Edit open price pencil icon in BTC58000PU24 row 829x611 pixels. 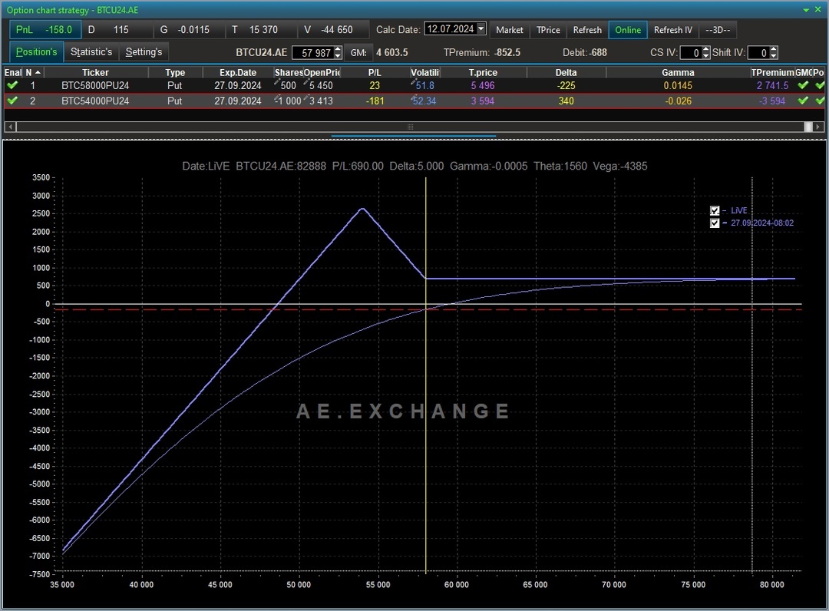[x=306, y=82]
